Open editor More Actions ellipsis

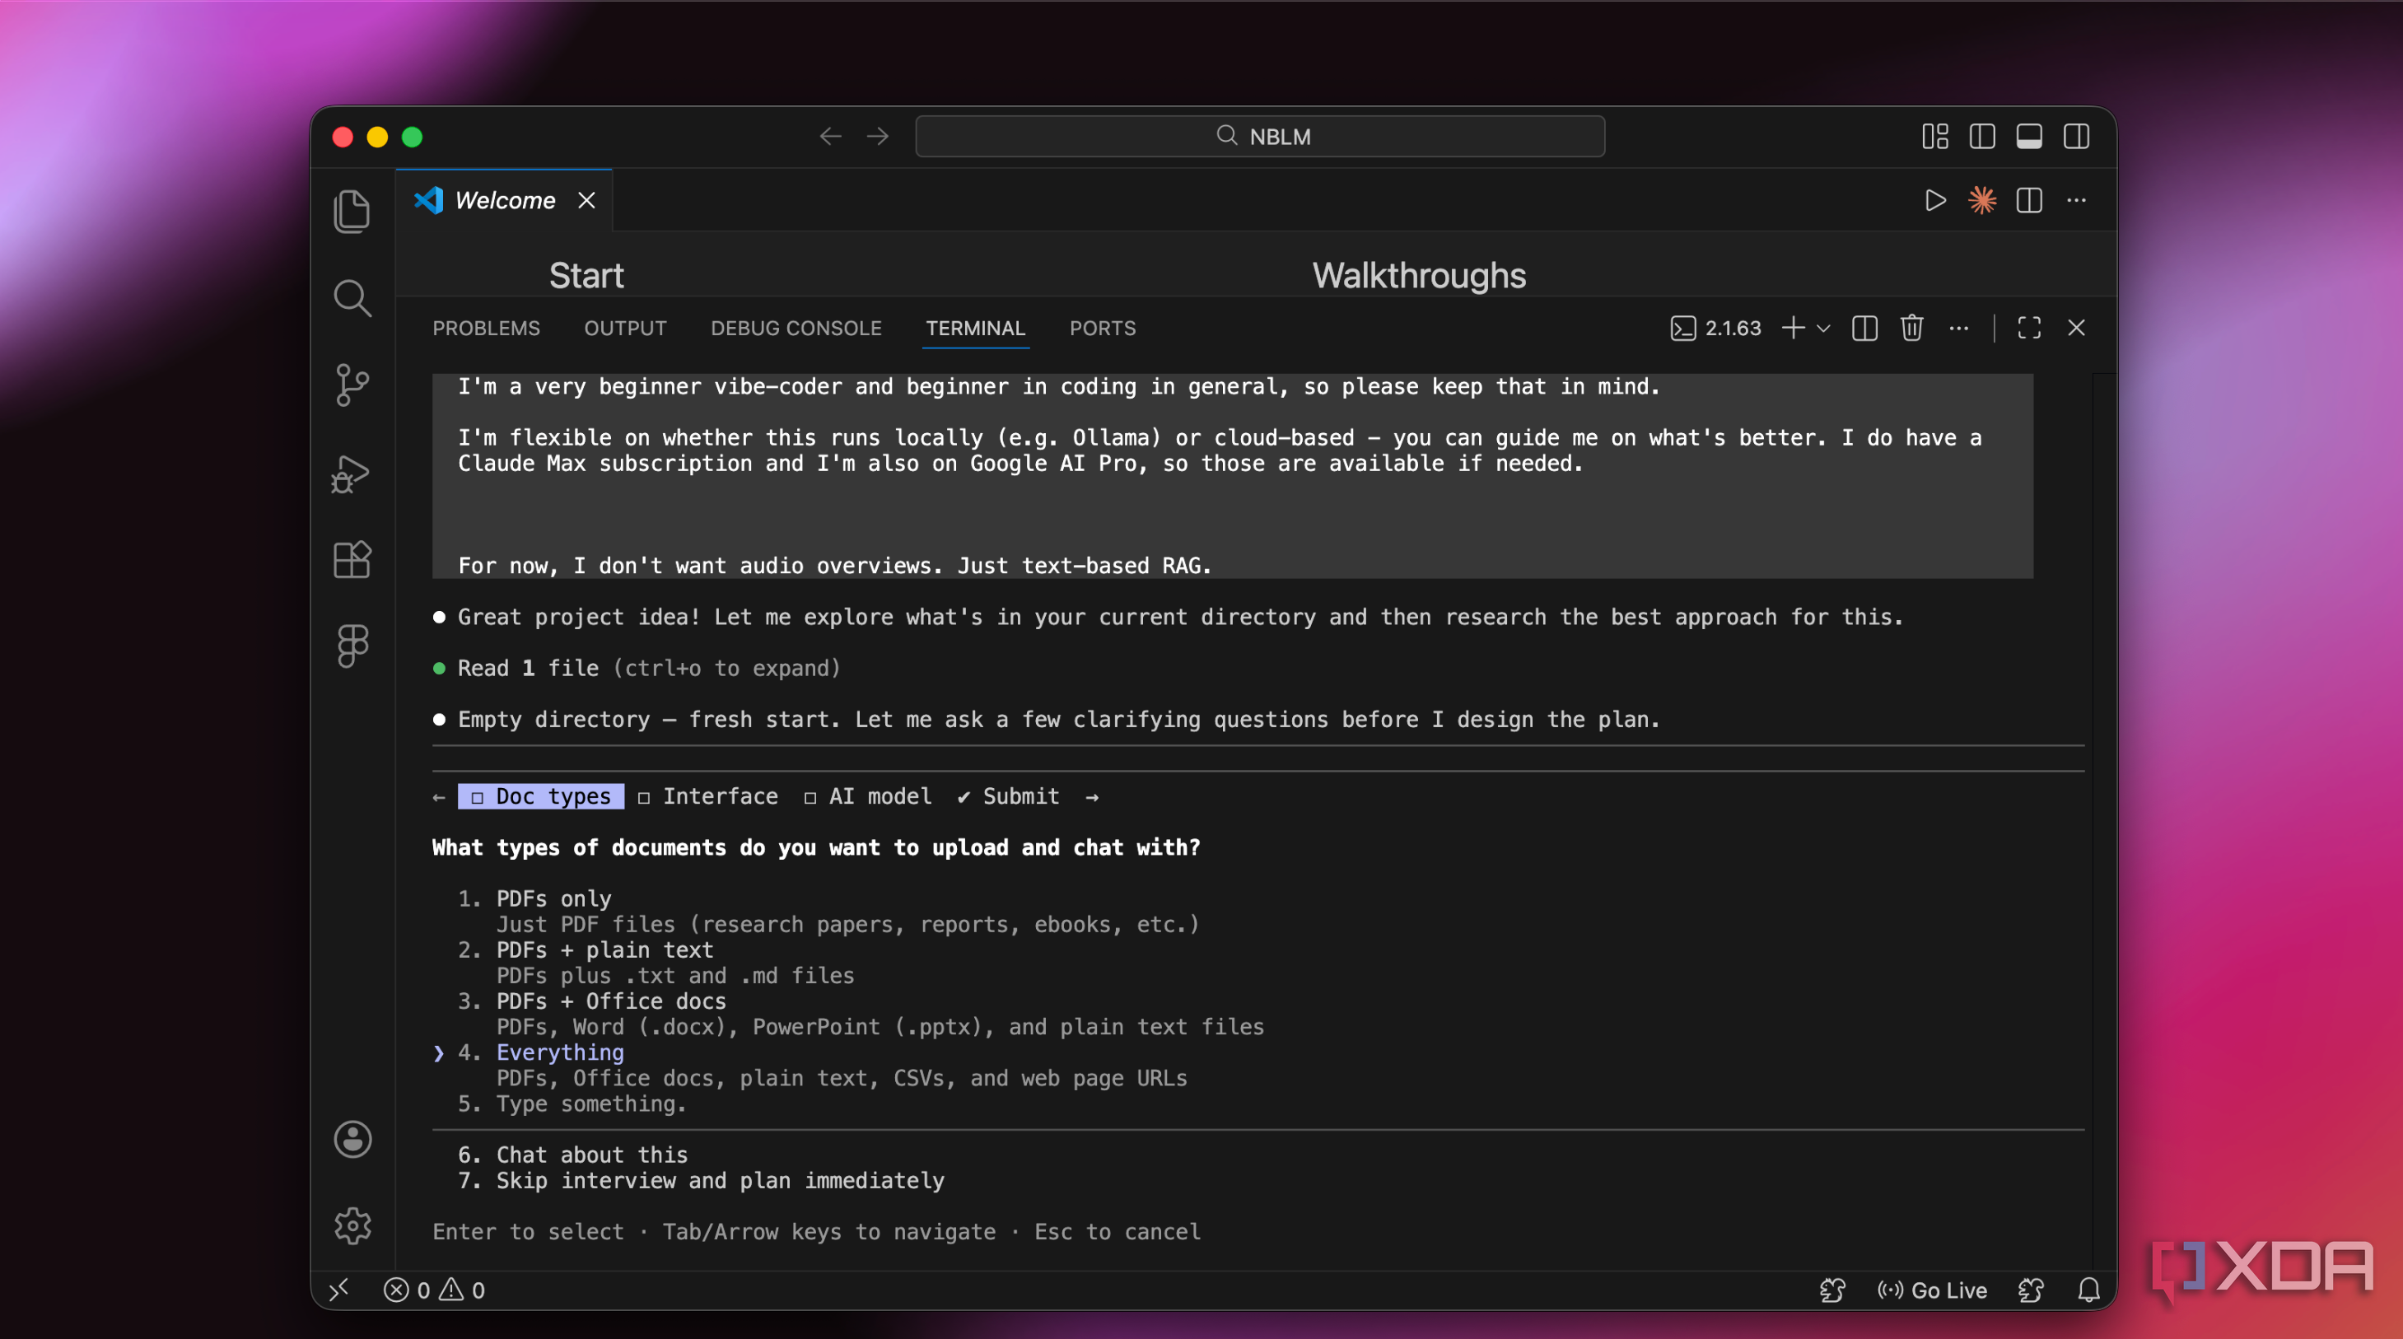click(x=2077, y=201)
